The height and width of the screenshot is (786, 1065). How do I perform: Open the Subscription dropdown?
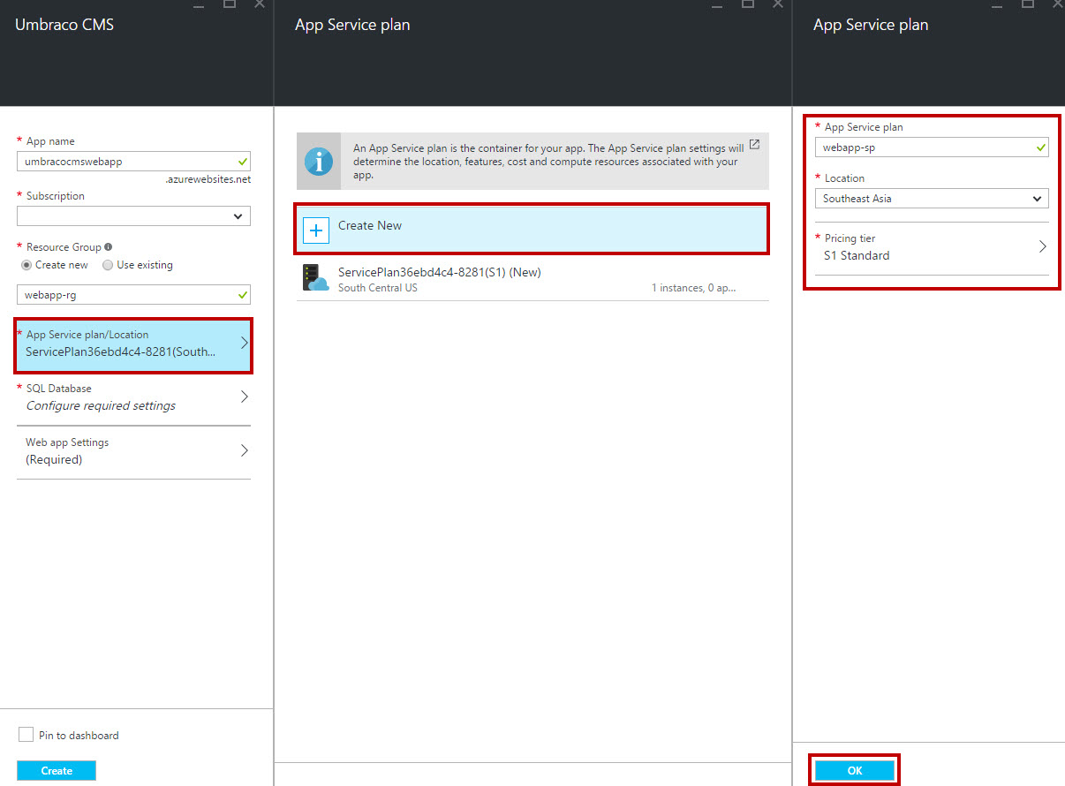coord(133,215)
